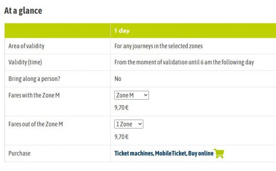Select the 9,70 € price below Zone M dropdown
The image size is (276, 171).
[121, 107]
